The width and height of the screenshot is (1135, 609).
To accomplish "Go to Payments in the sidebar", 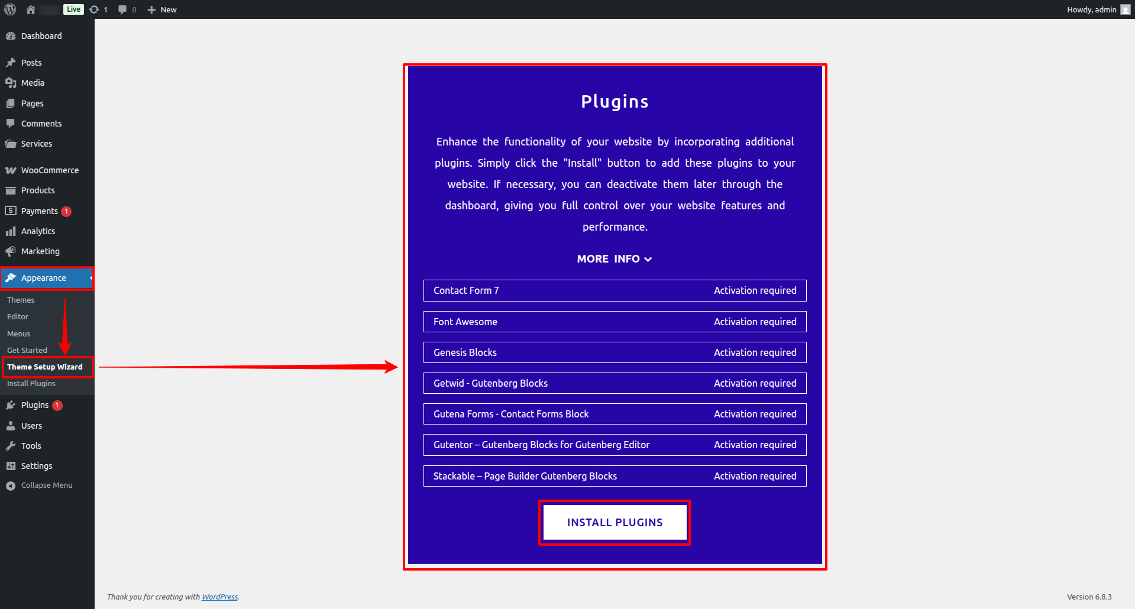I will 40,211.
